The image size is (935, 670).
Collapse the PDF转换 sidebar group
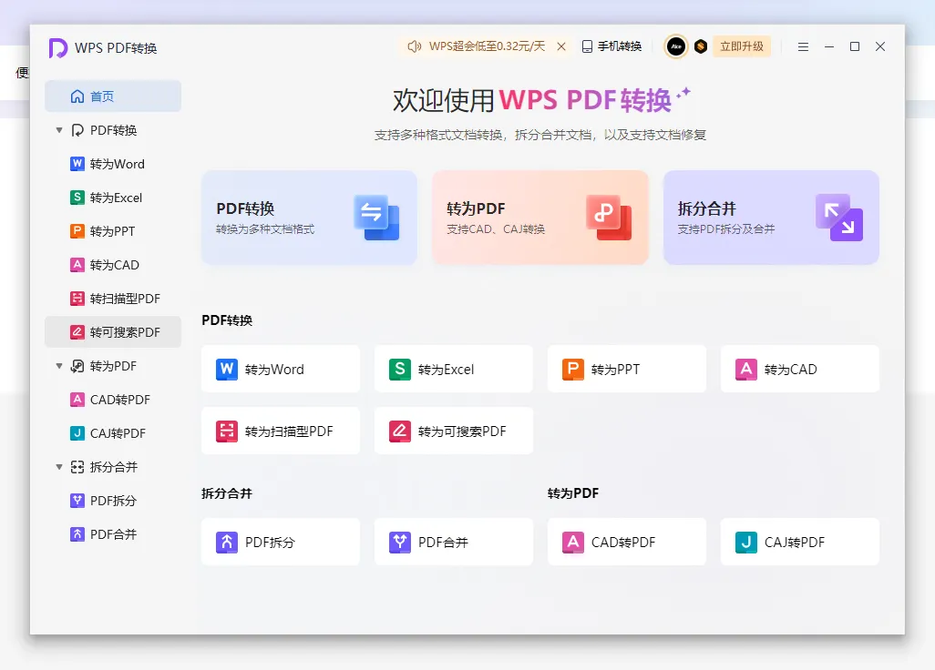click(x=59, y=130)
